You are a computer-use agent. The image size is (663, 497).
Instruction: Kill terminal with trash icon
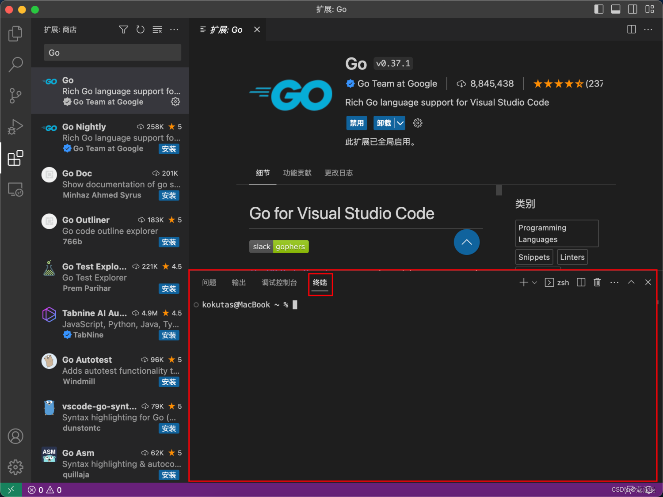coord(597,282)
